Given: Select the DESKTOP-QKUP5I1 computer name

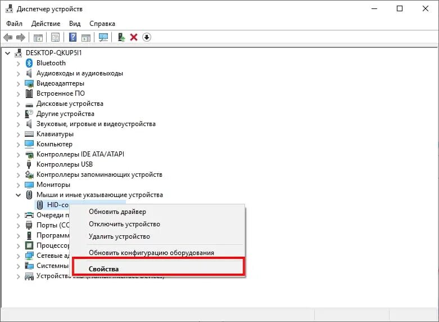Looking at the screenshot, I should pos(53,53).
